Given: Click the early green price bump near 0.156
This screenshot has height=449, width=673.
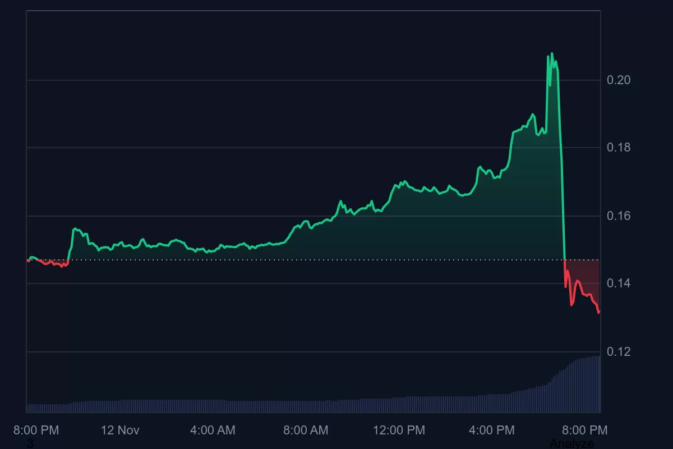Looking at the screenshot, I should pos(75,229).
